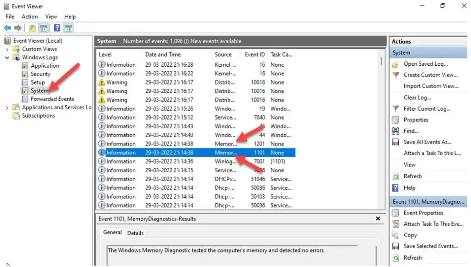Select the DHCPv6 event with ID 51046
Viewport: 471px width, 267px height.
(196, 179)
